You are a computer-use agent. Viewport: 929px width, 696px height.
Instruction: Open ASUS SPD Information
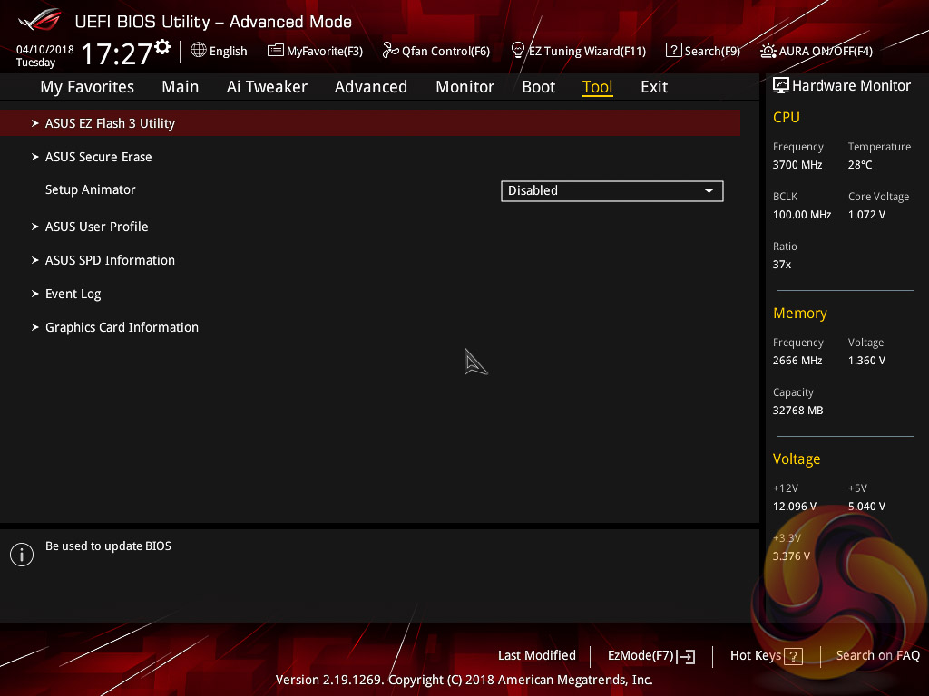pyautogui.click(x=110, y=260)
